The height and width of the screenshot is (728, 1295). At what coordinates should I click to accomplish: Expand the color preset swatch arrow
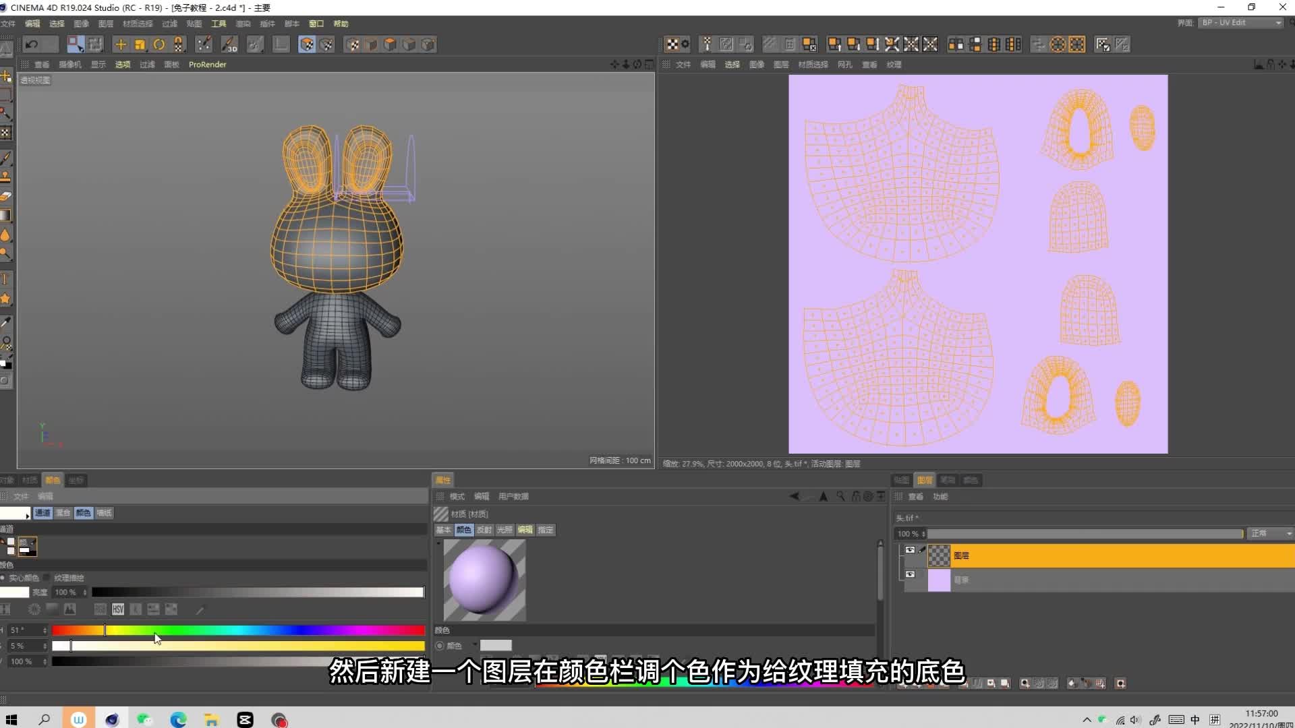tap(28, 516)
